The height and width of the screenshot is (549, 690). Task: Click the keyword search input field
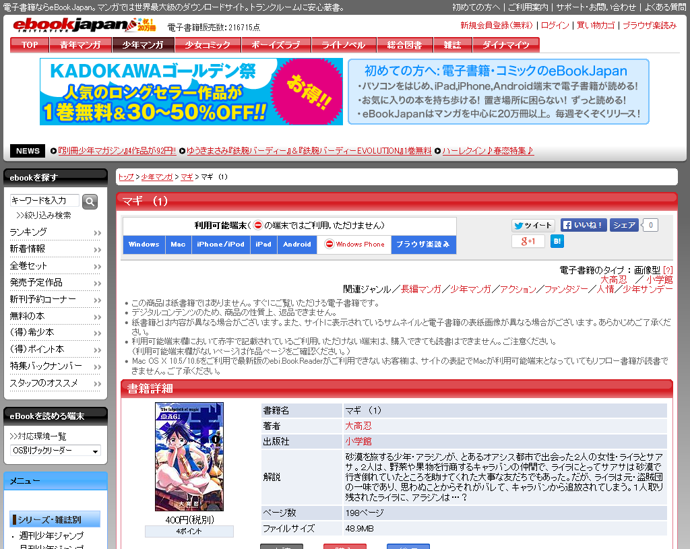[44, 201]
